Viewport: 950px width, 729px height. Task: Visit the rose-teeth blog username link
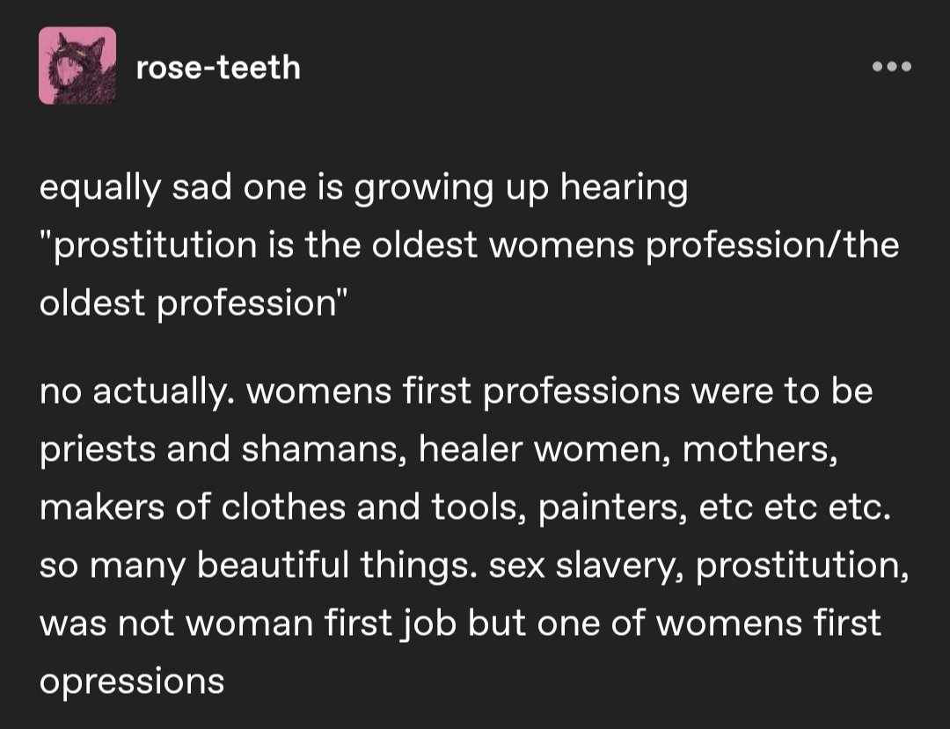(218, 67)
